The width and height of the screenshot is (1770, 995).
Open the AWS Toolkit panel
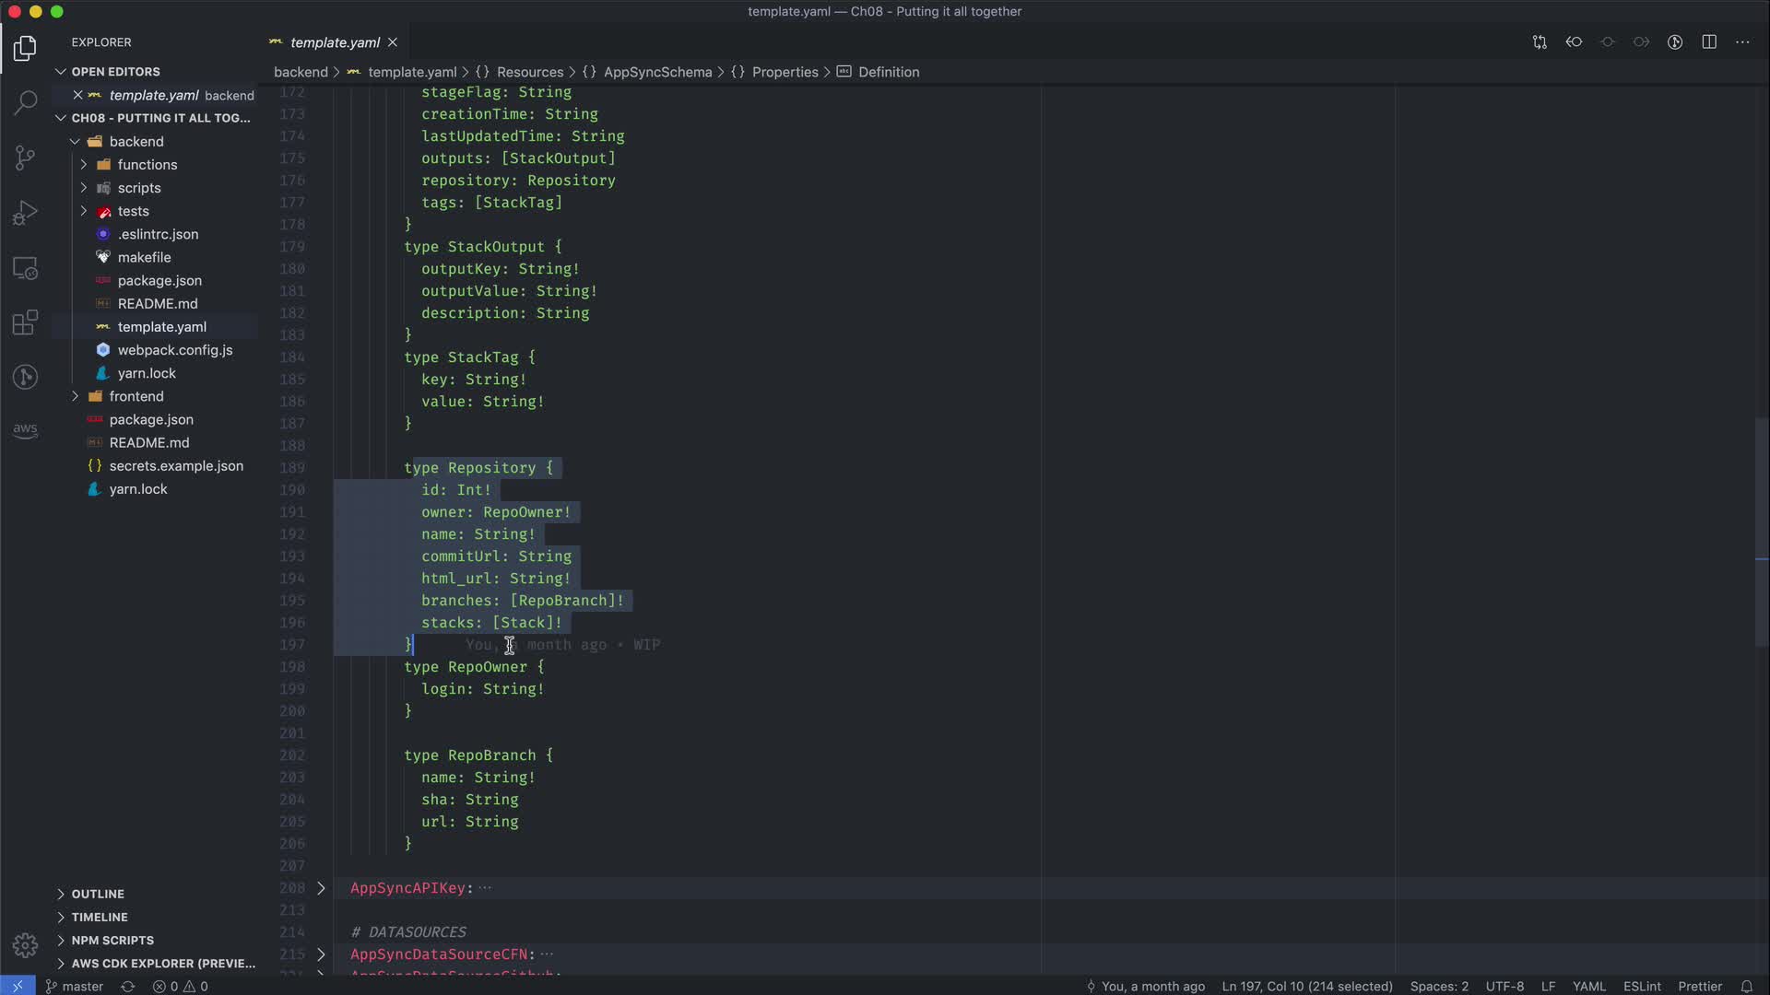25,430
